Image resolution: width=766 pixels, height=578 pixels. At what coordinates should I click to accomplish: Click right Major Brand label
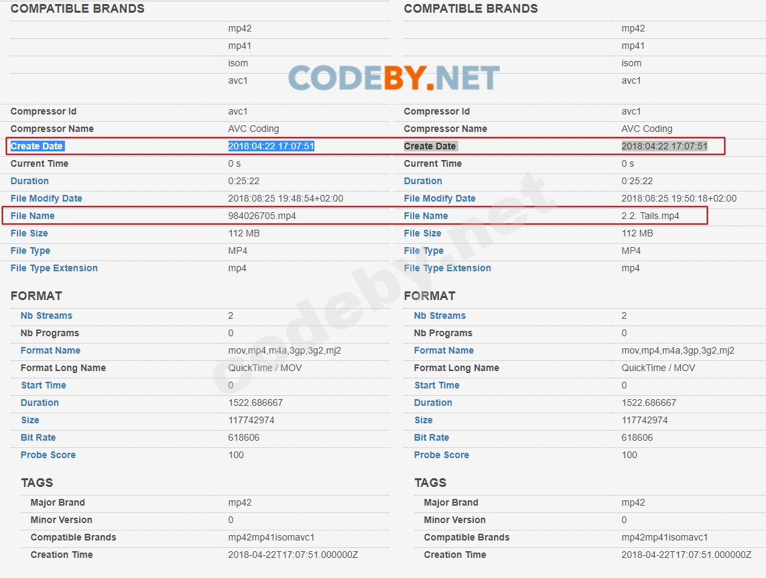point(451,503)
